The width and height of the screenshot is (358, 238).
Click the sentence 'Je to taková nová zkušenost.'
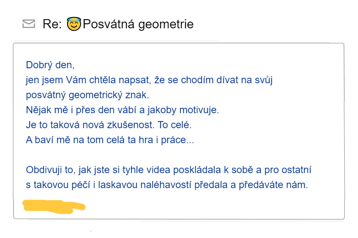point(90,125)
